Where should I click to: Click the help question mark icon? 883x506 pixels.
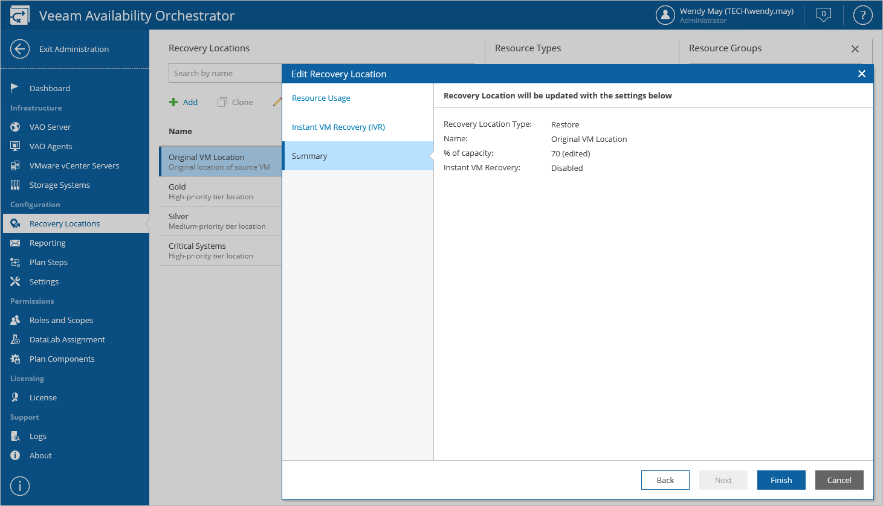pyautogui.click(x=862, y=15)
